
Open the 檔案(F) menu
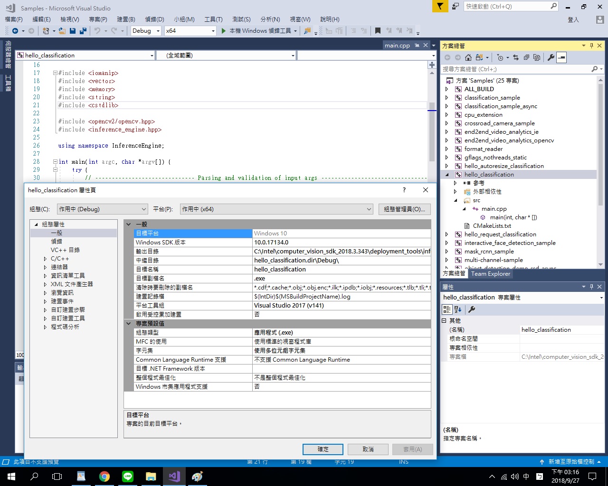(x=14, y=19)
